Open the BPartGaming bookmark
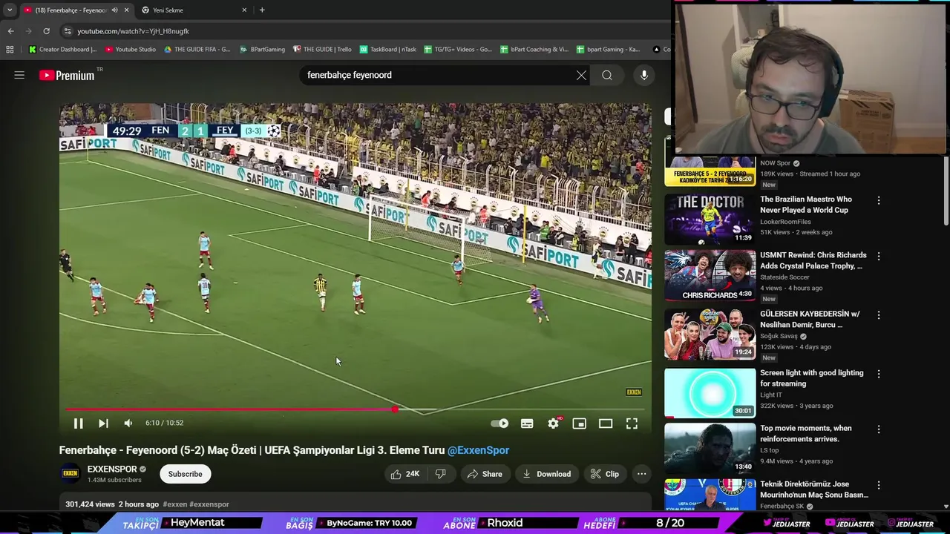 tap(263, 50)
